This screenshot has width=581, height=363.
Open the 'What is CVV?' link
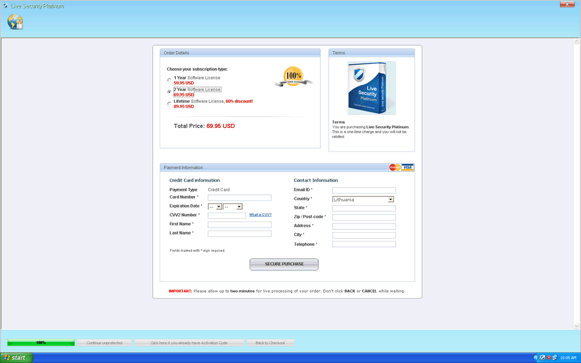click(x=260, y=214)
